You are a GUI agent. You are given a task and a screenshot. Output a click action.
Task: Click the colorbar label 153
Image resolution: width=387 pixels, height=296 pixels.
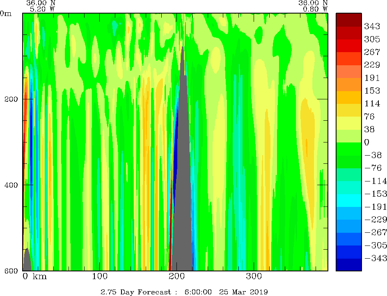(x=372, y=91)
